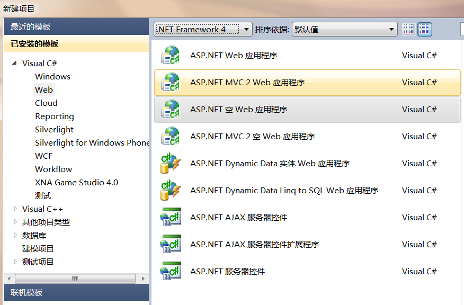Click the AJAX 服务器控件扩展程序 template icon

[x=171, y=244]
